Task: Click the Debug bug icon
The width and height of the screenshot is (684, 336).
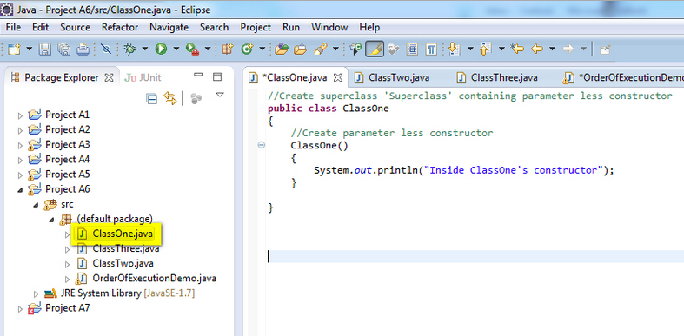Action: pos(129,49)
